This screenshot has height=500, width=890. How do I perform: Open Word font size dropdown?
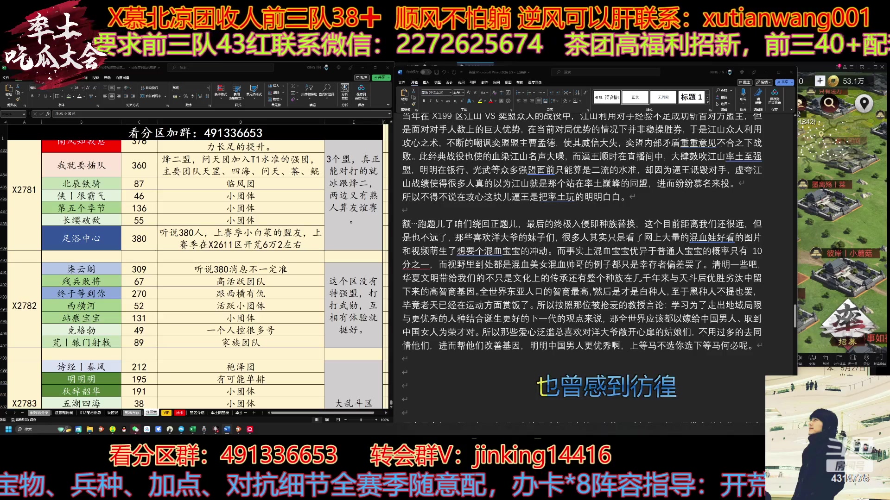463,93
